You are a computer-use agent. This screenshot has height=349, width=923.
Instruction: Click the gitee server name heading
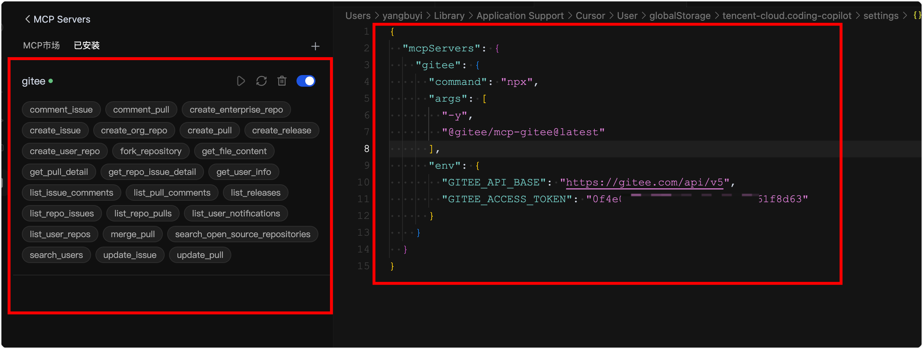pos(34,81)
